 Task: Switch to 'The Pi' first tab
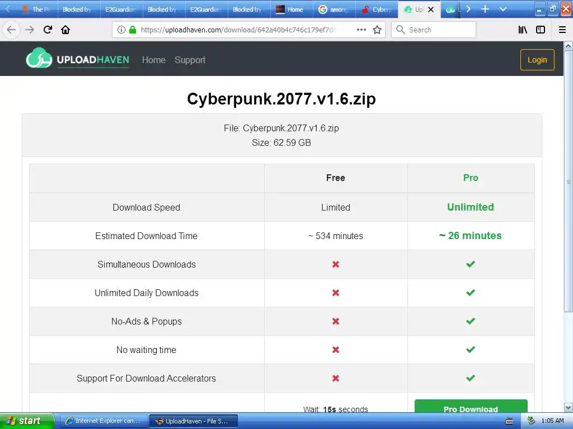36,9
